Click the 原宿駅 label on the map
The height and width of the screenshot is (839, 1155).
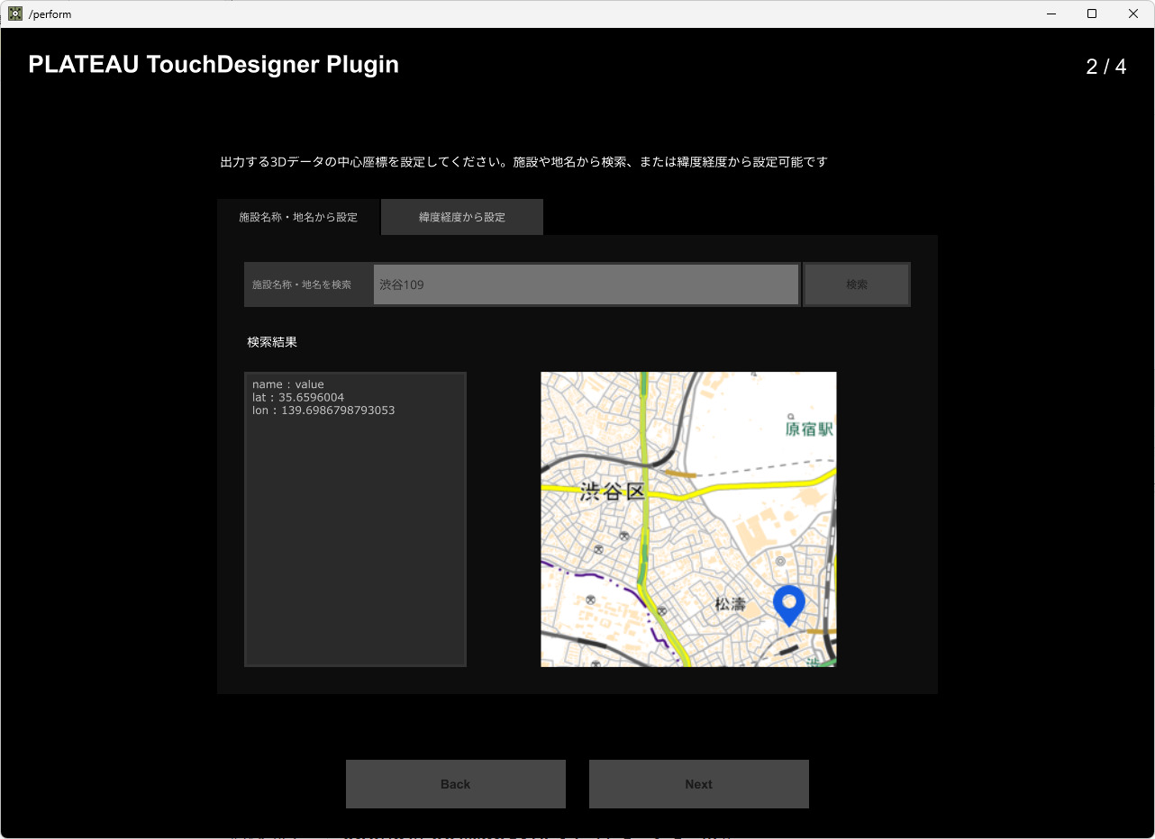[x=809, y=429]
